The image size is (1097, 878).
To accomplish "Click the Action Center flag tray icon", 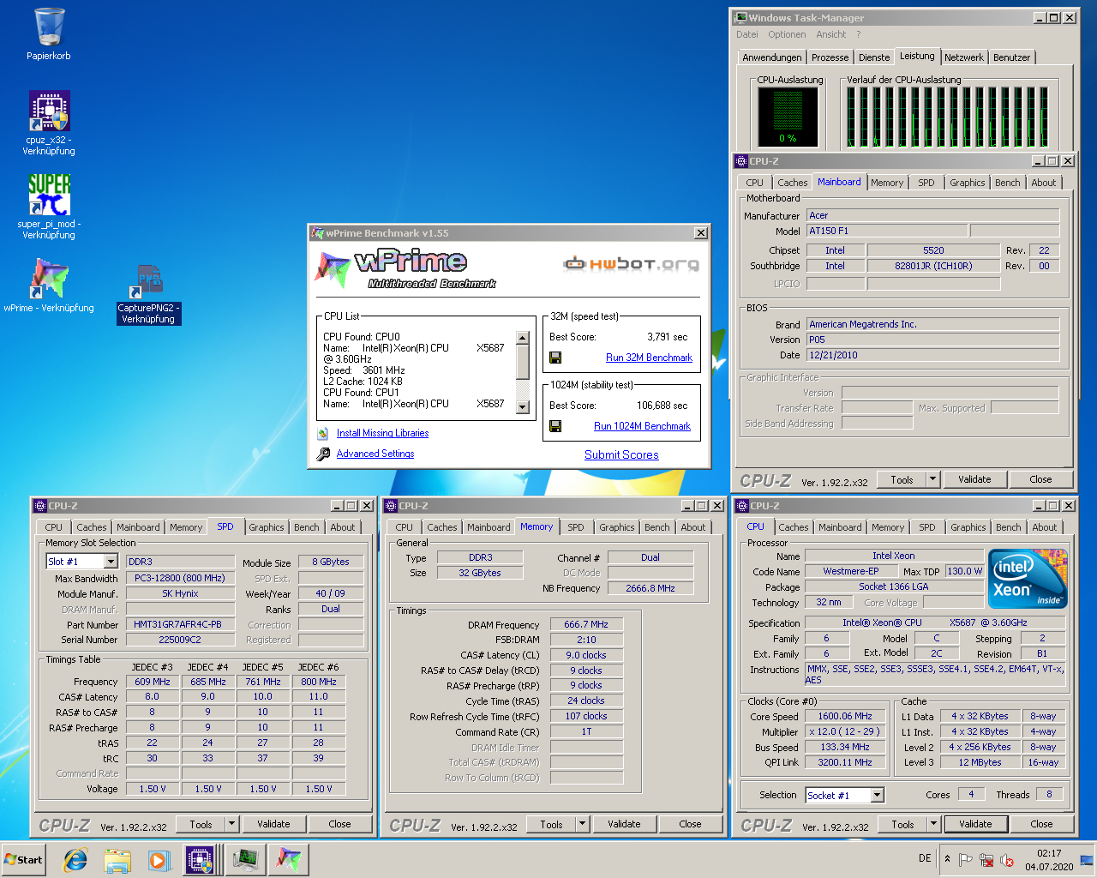I will (966, 860).
